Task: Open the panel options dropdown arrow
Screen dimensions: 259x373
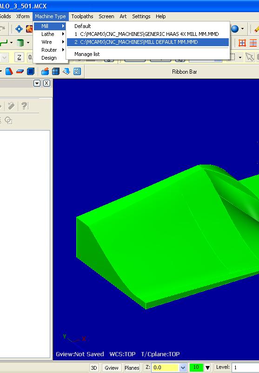Action: click(x=37, y=83)
